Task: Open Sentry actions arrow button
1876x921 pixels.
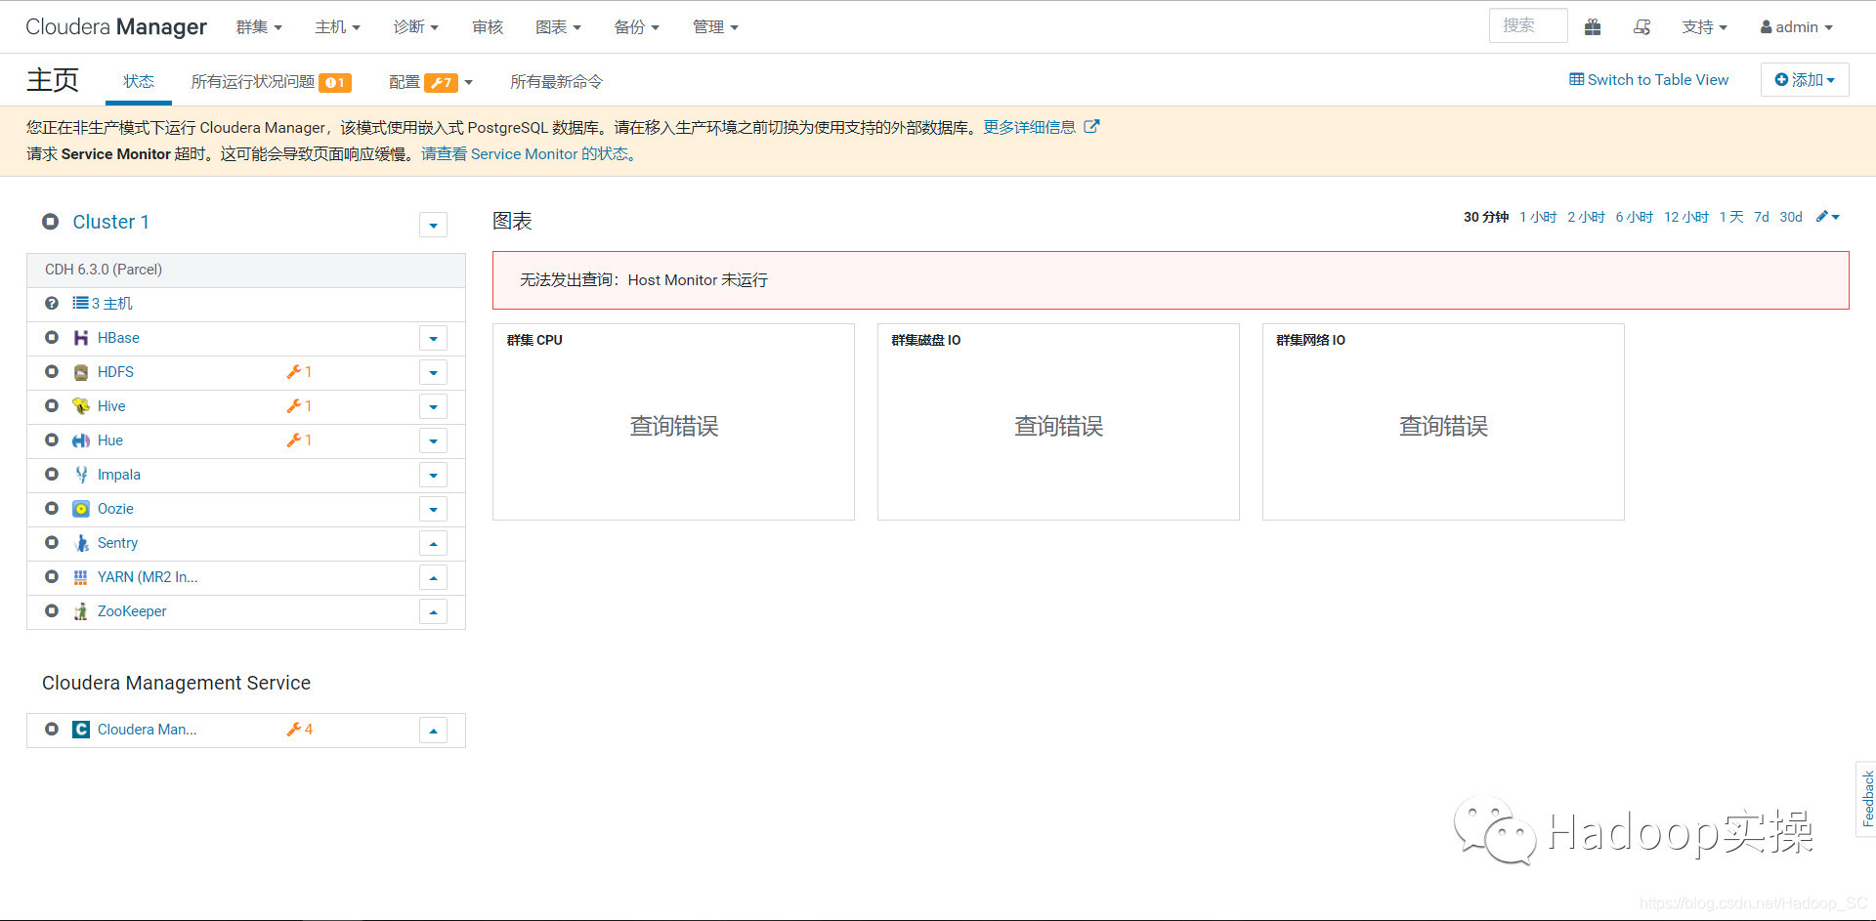Action: (433, 543)
